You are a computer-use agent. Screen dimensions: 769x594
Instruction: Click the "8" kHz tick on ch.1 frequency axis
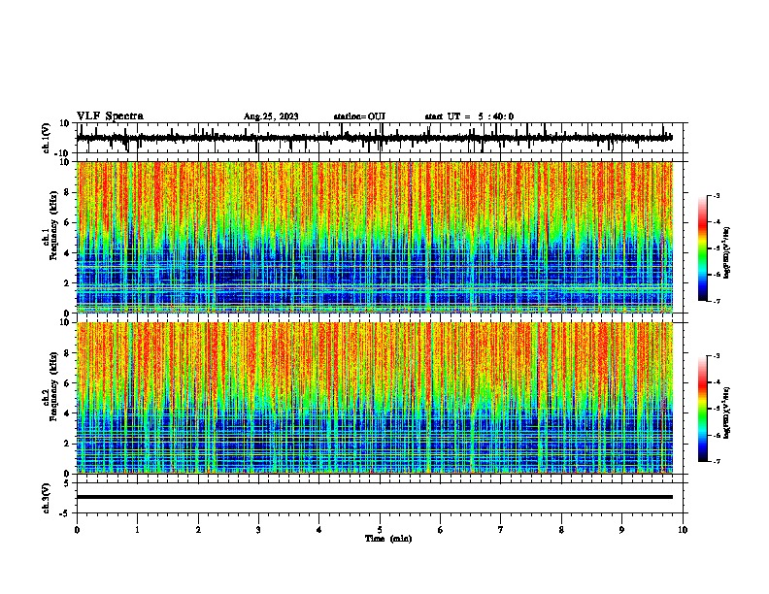point(67,192)
